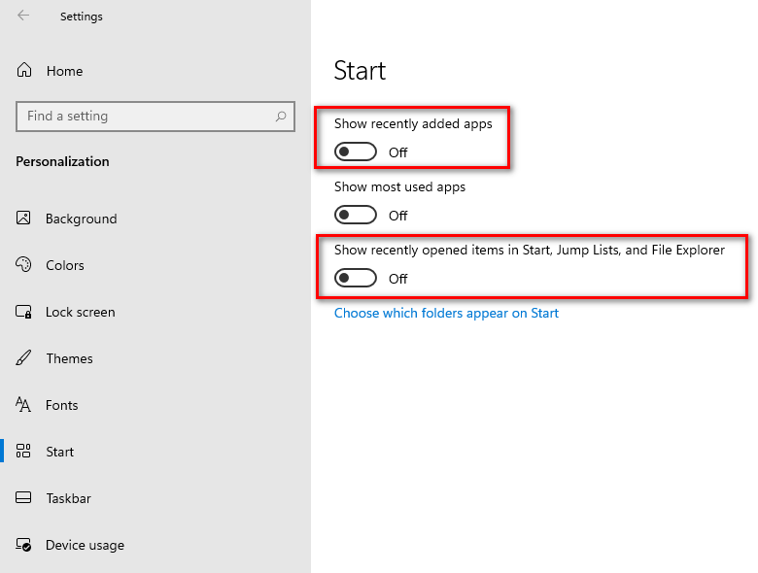Click the Background picture icon

coord(23,218)
